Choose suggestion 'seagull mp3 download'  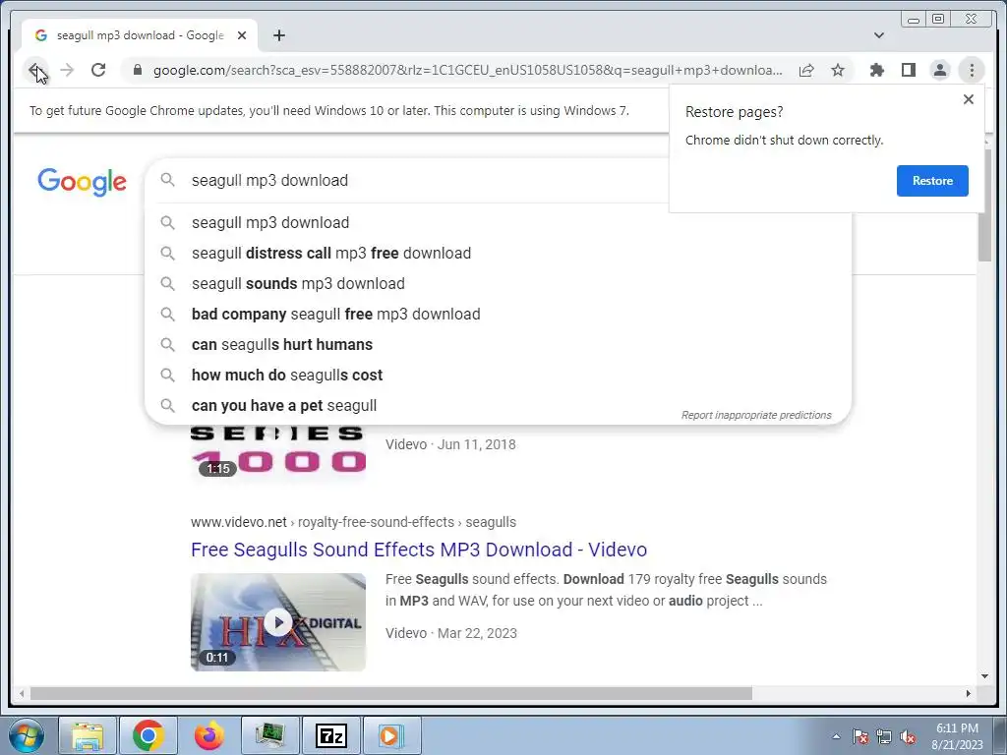click(x=499, y=223)
